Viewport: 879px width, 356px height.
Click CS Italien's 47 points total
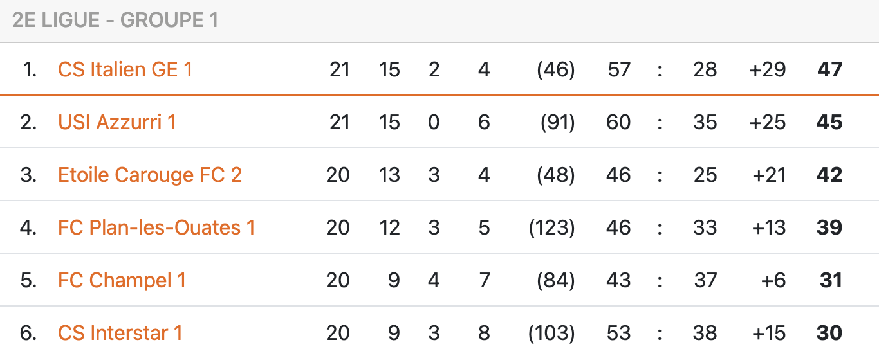click(x=829, y=69)
